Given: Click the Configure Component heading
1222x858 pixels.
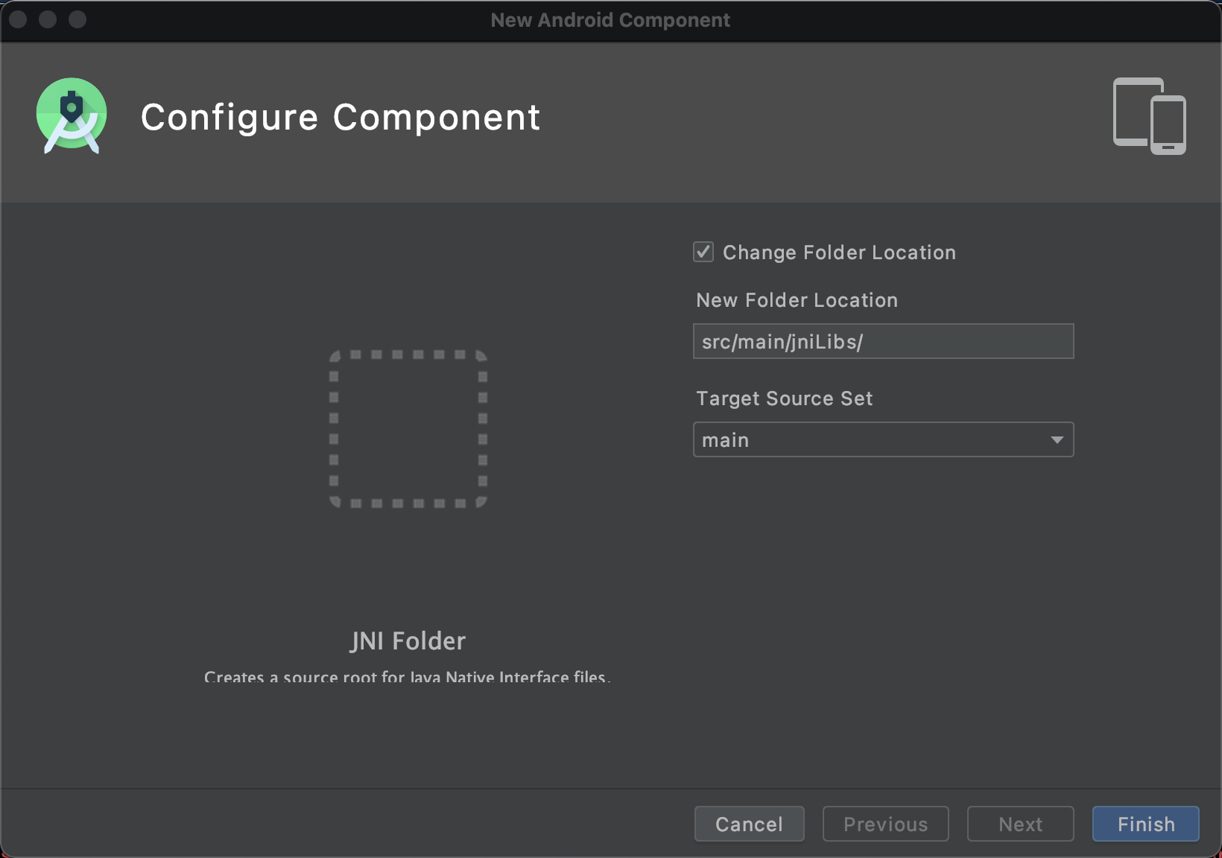Looking at the screenshot, I should pyautogui.click(x=341, y=118).
